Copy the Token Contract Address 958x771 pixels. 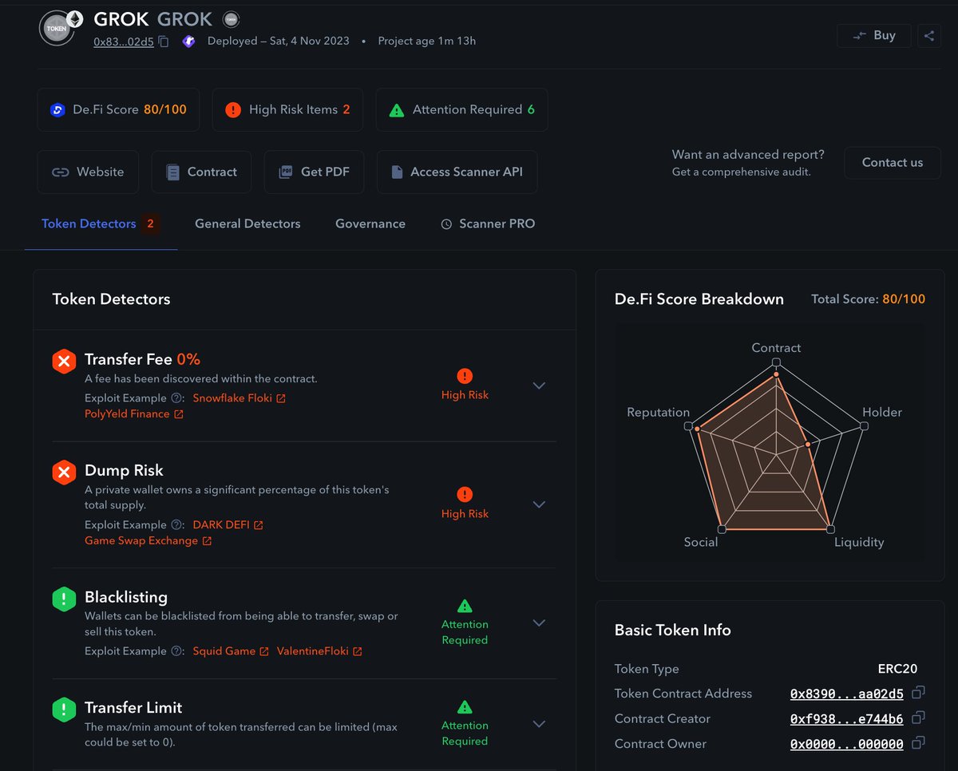coord(919,692)
